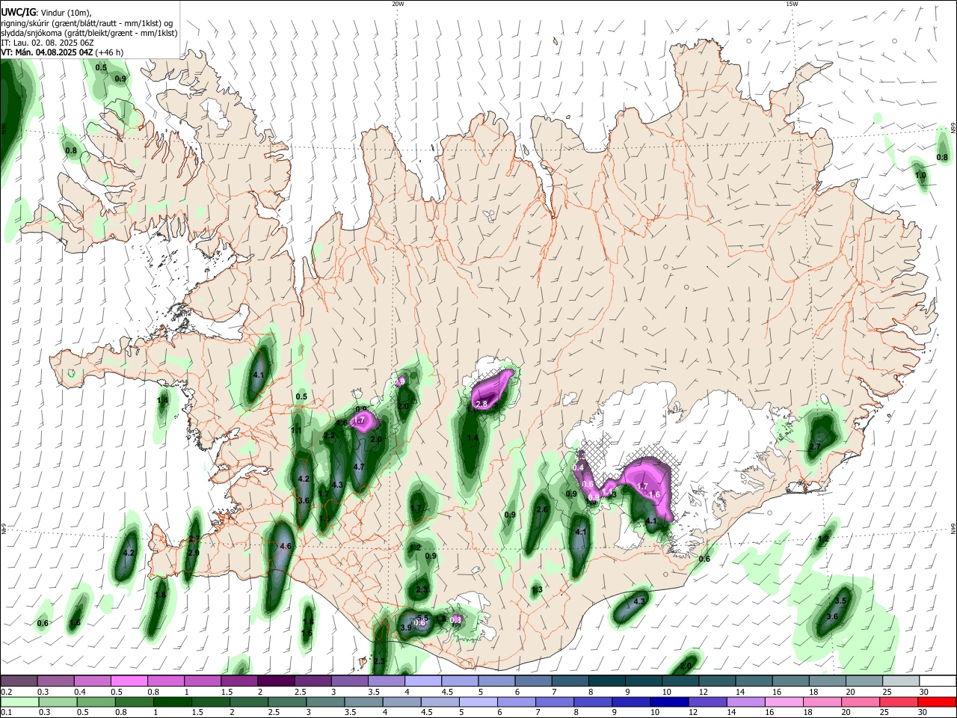Image resolution: width=957 pixels, height=718 pixels.
Task: Click the "slydda/snjókoma" description line
Action: (89, 33)
